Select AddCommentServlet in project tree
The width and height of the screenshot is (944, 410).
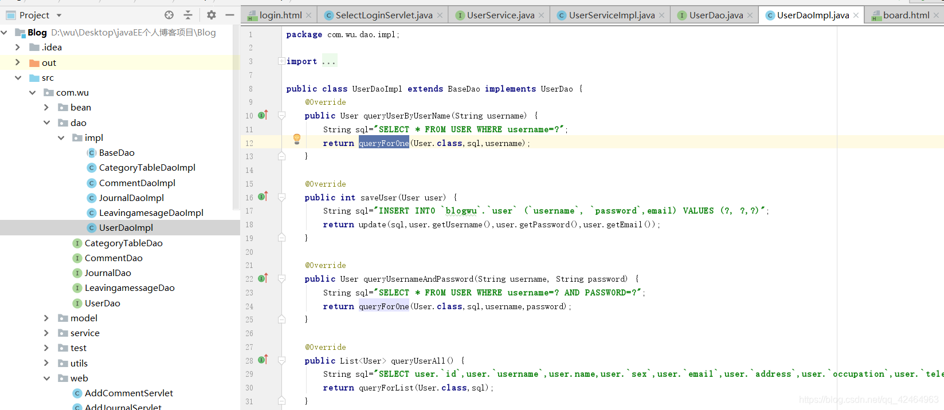[128, 393]
